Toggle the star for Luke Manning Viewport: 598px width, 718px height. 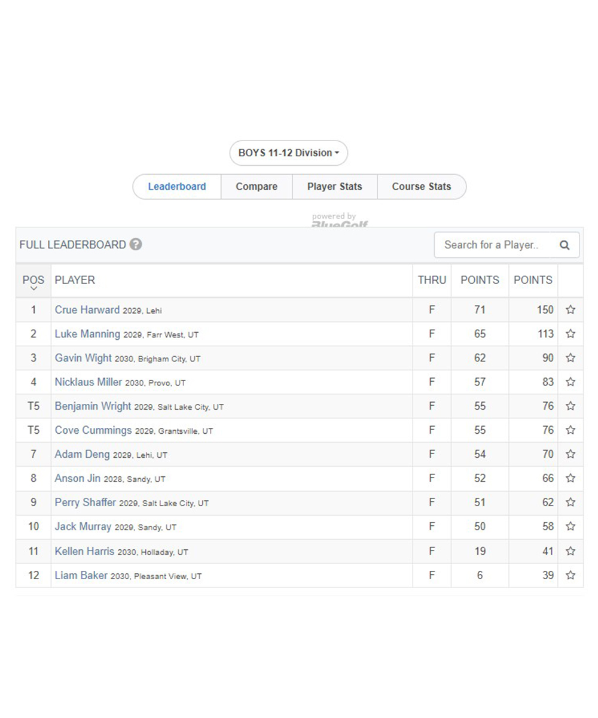(570, 334)
